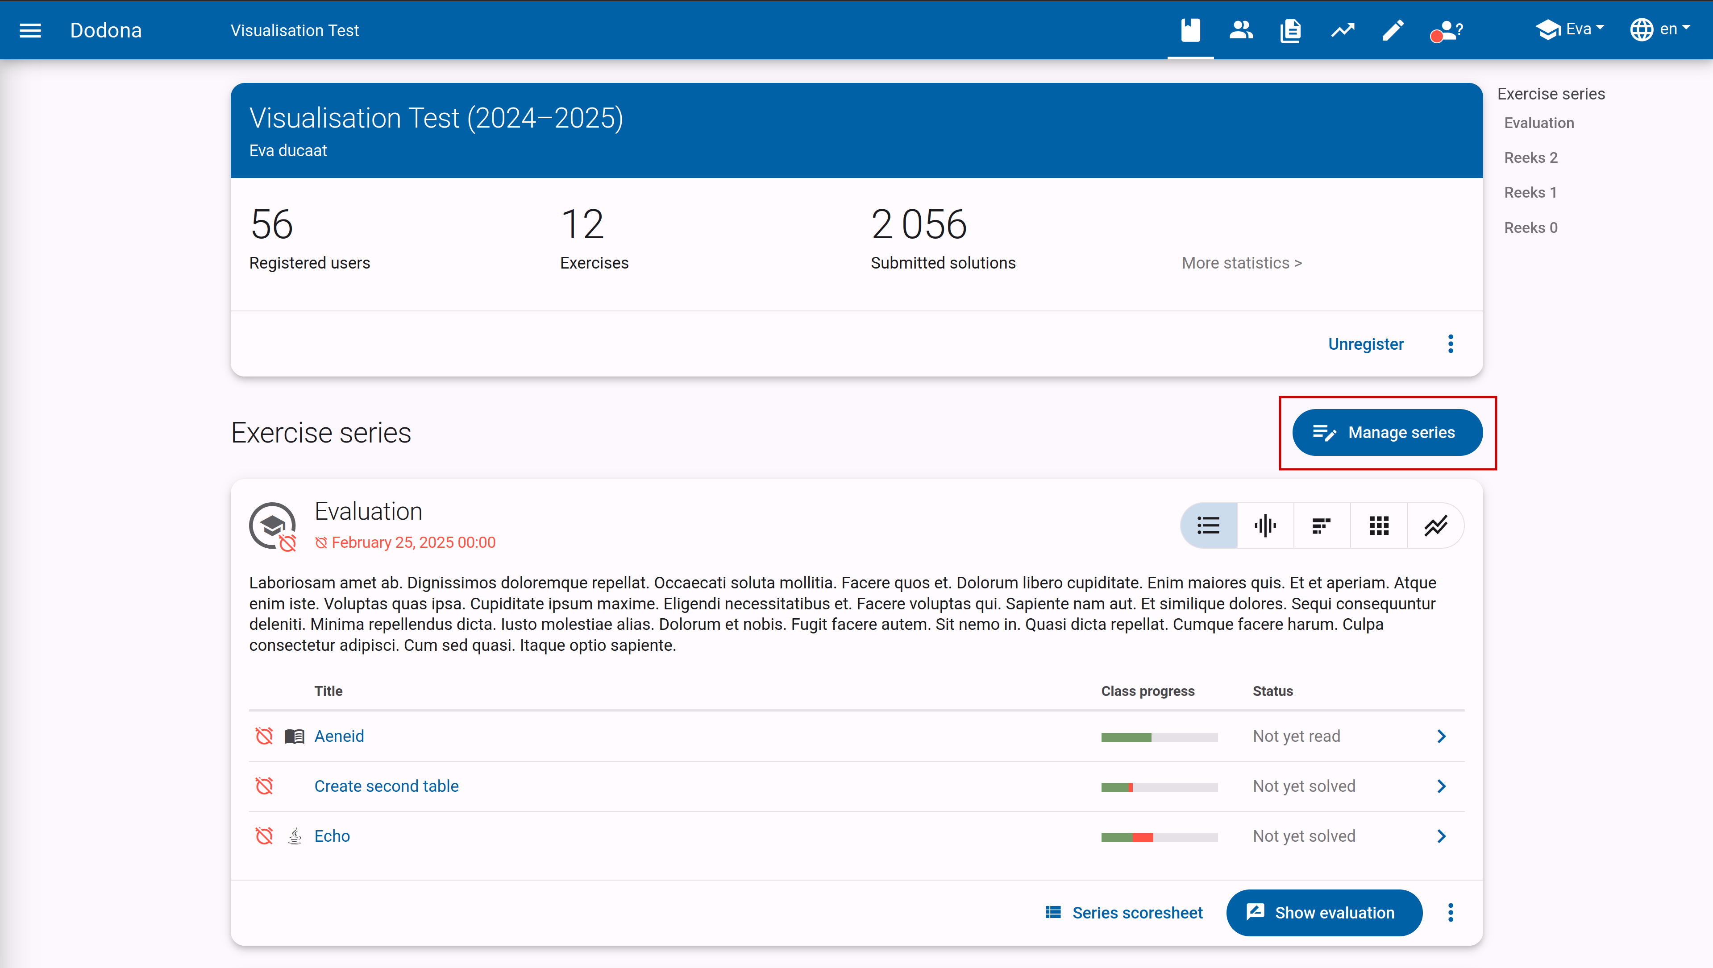
Task: Click the 2 056 Submitted solutions statistic
Action: [943, 239]
